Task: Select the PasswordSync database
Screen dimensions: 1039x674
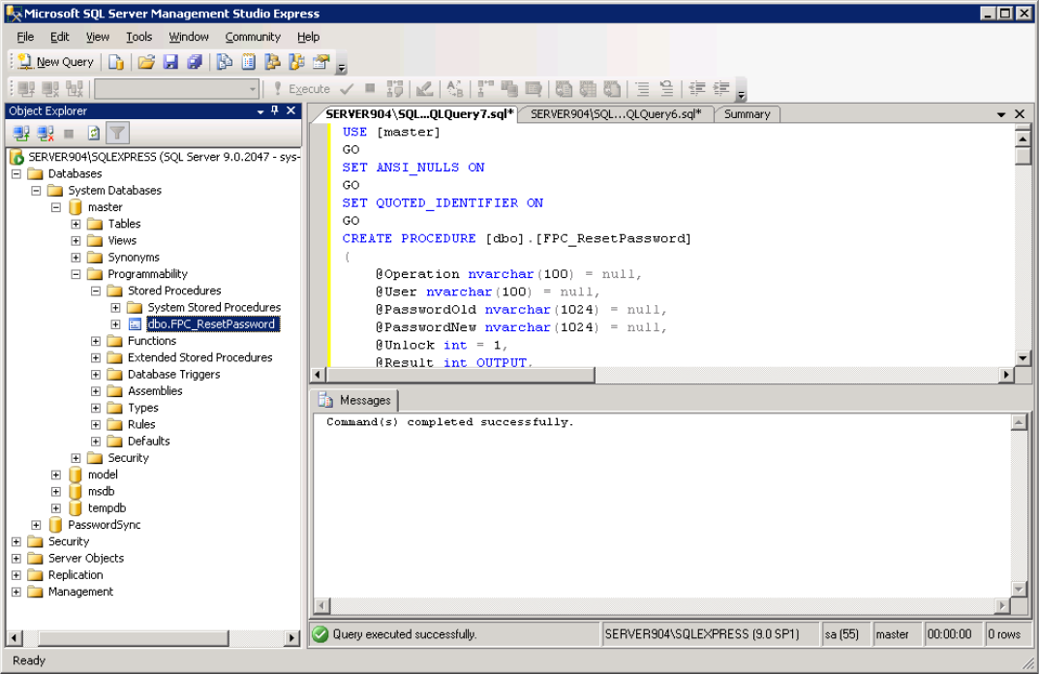Action: (104, 525)
